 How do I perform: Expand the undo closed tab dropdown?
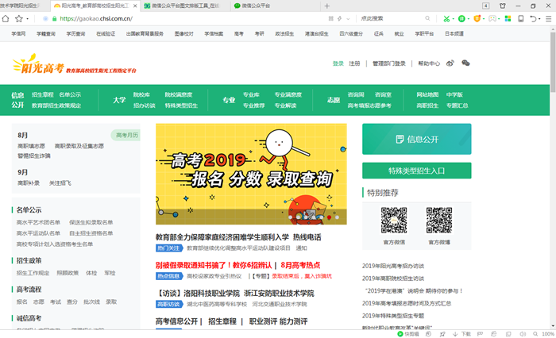539,19
